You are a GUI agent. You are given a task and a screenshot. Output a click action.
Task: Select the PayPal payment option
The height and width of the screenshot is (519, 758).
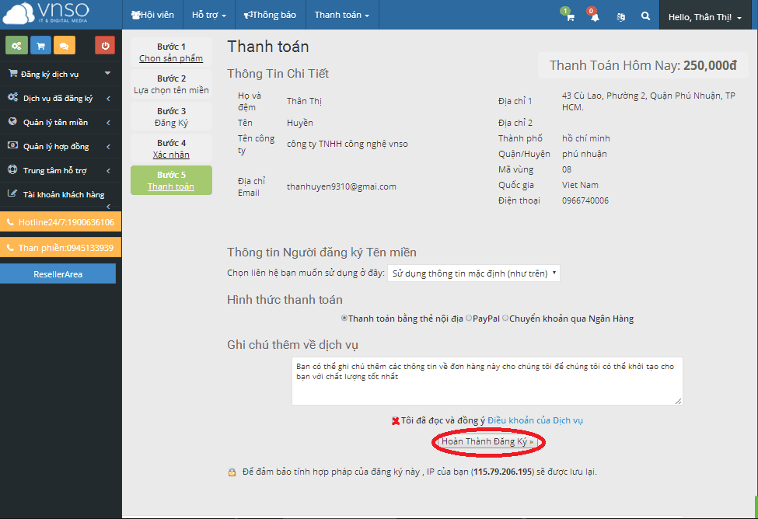coord(469,318)
